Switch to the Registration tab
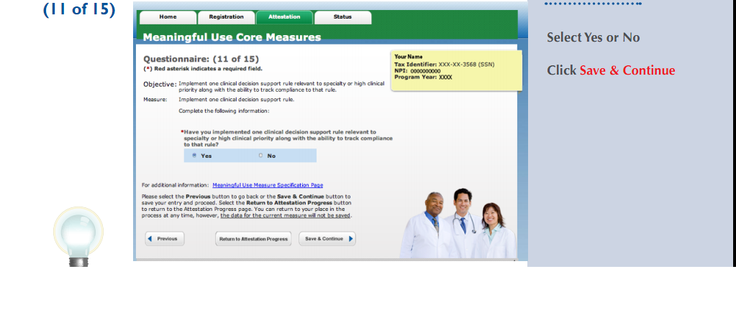Image resolution: width=736 pixels, height=330 pixels. (x=226, y=17)
